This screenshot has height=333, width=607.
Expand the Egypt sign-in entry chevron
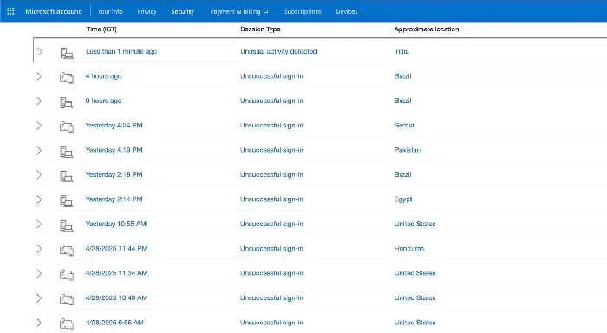tap(39, 199)
